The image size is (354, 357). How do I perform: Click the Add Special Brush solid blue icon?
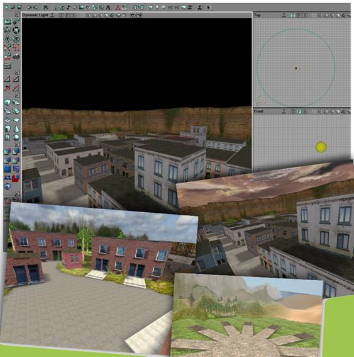coord(8,169)
